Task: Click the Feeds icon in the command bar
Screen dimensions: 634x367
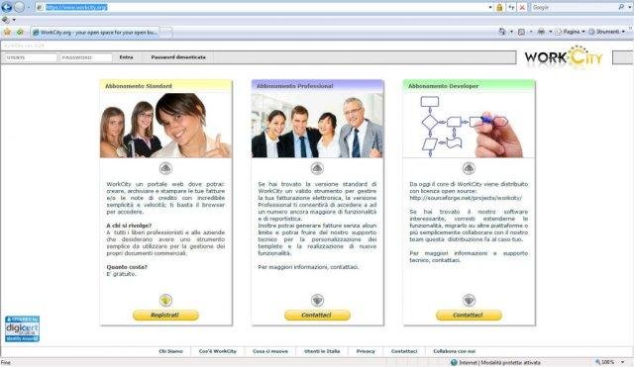Action: [x=522, y=32]
